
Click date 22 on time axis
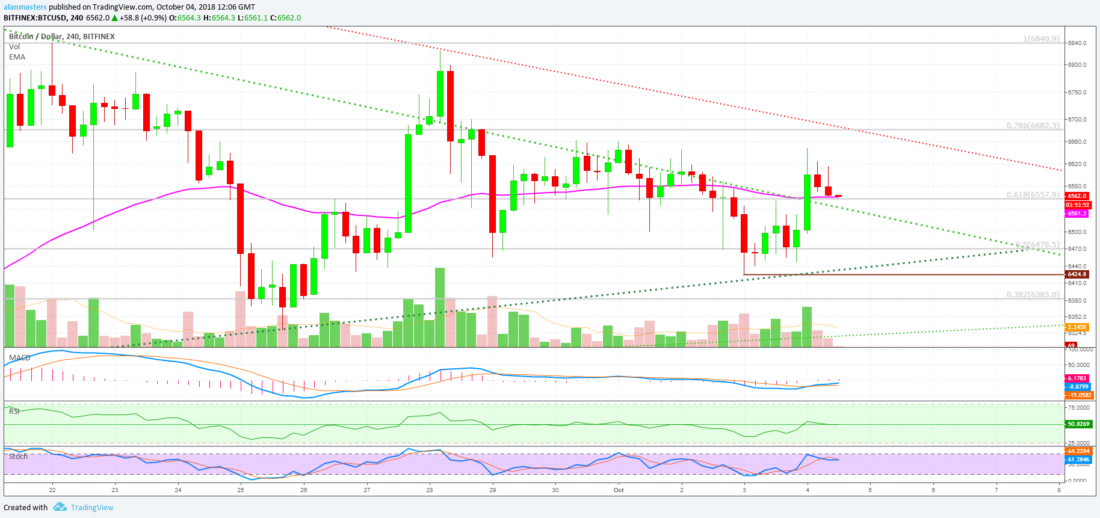pos(52,490)
